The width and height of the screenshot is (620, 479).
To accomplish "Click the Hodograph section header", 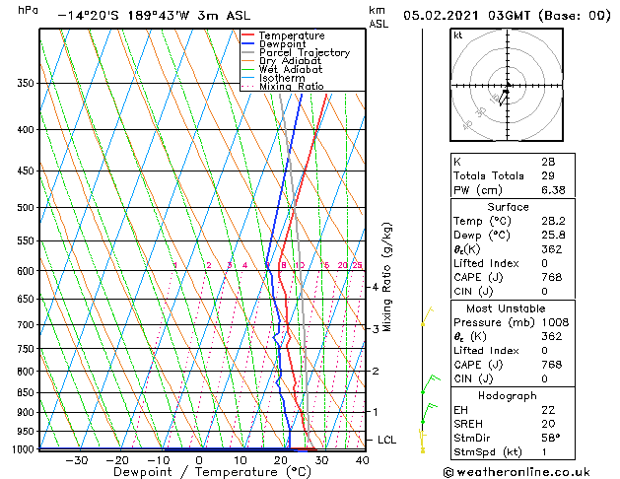I will coord(507,395).
